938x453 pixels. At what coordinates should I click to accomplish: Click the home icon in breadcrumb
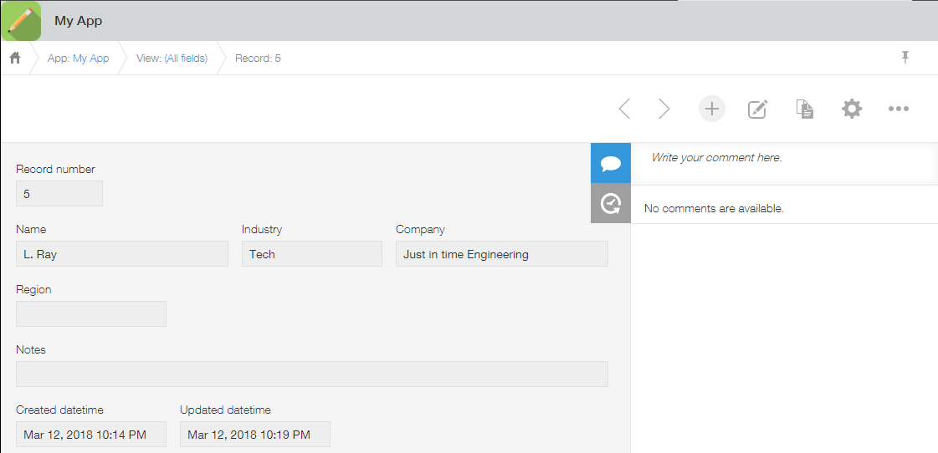[15, 58]
